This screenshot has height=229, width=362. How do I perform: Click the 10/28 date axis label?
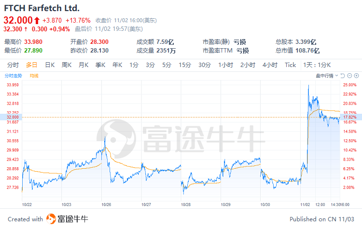(x=186, y=204)
